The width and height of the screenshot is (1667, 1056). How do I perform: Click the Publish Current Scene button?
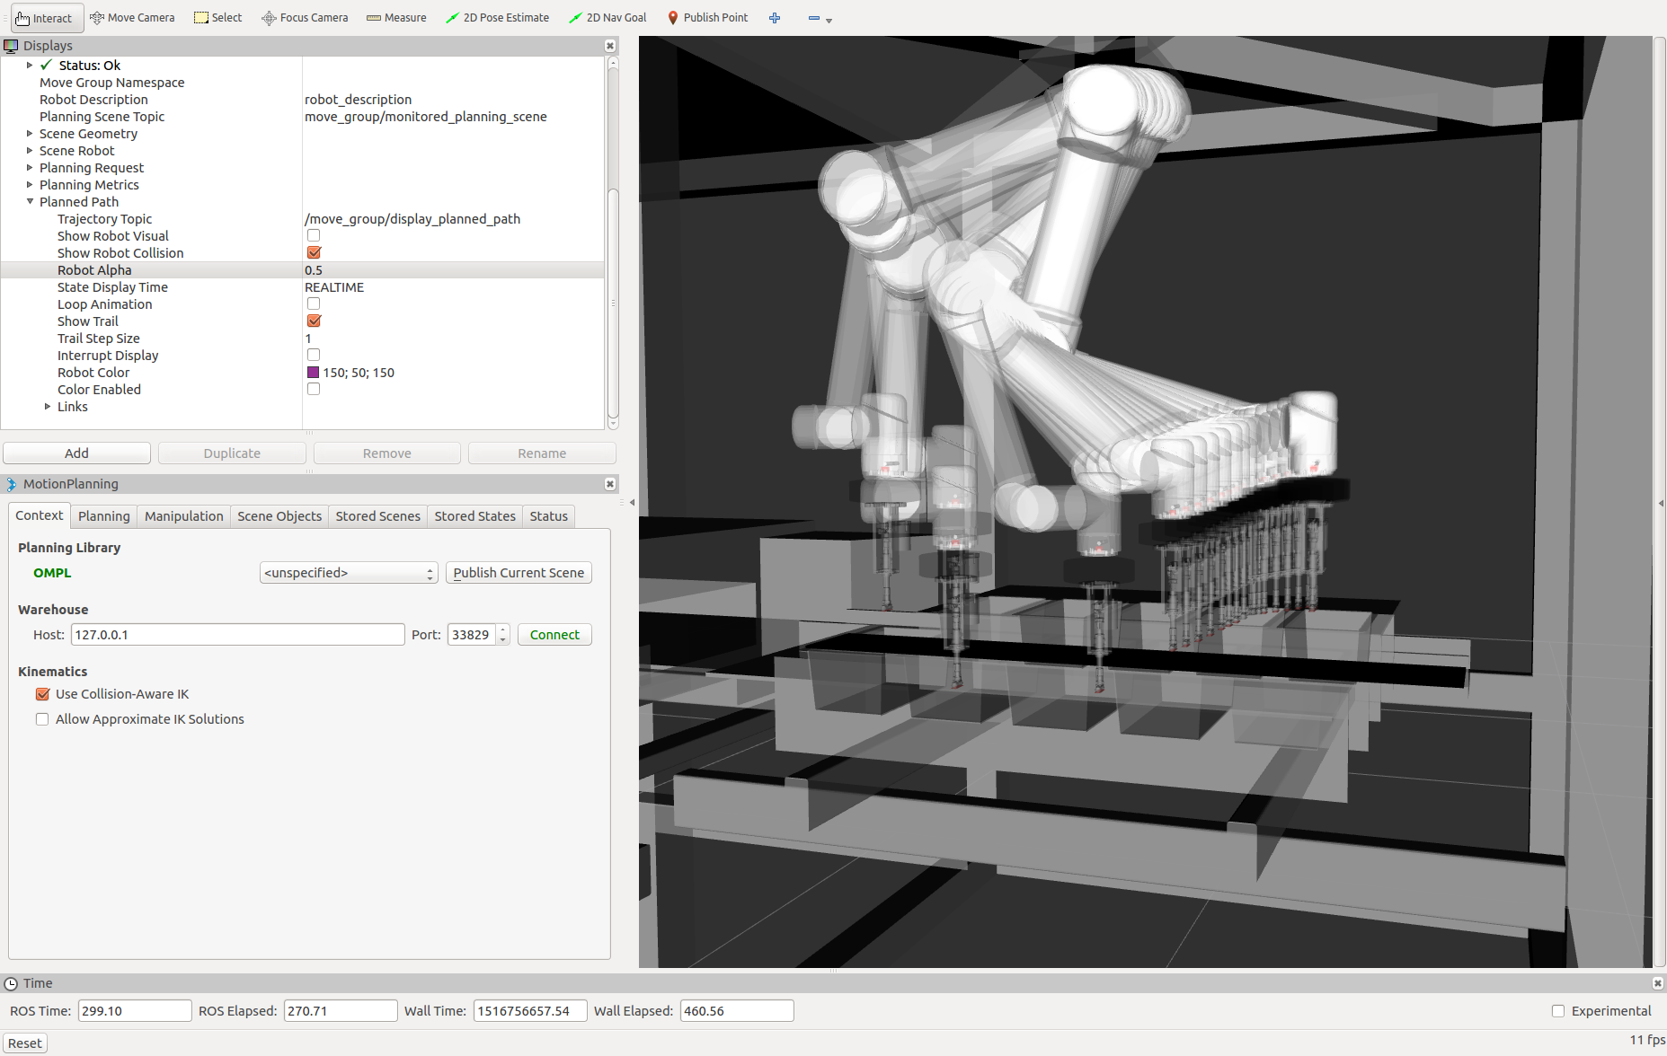[519, 572]
